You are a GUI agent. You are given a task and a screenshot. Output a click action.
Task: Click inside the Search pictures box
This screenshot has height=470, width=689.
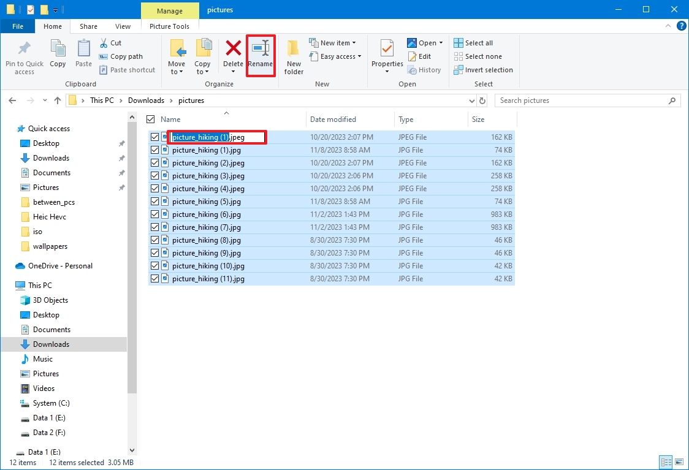coord(582,100)
